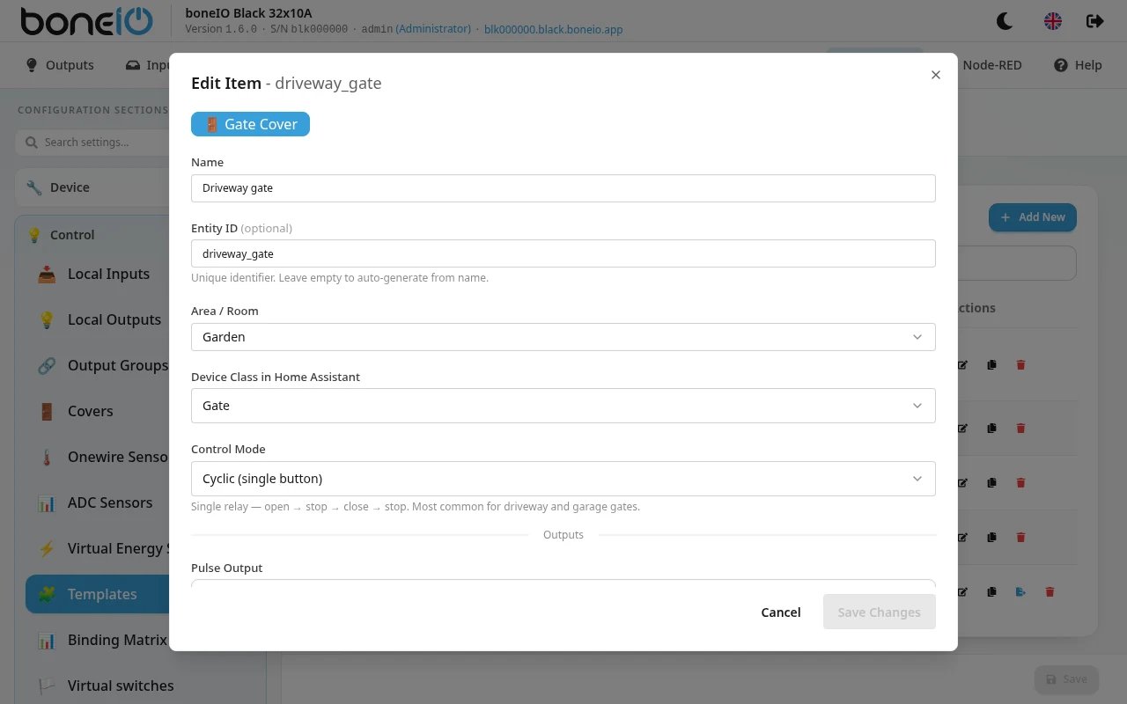
Task: Click the Local Inputs tray icon
Action: [47, 274]
